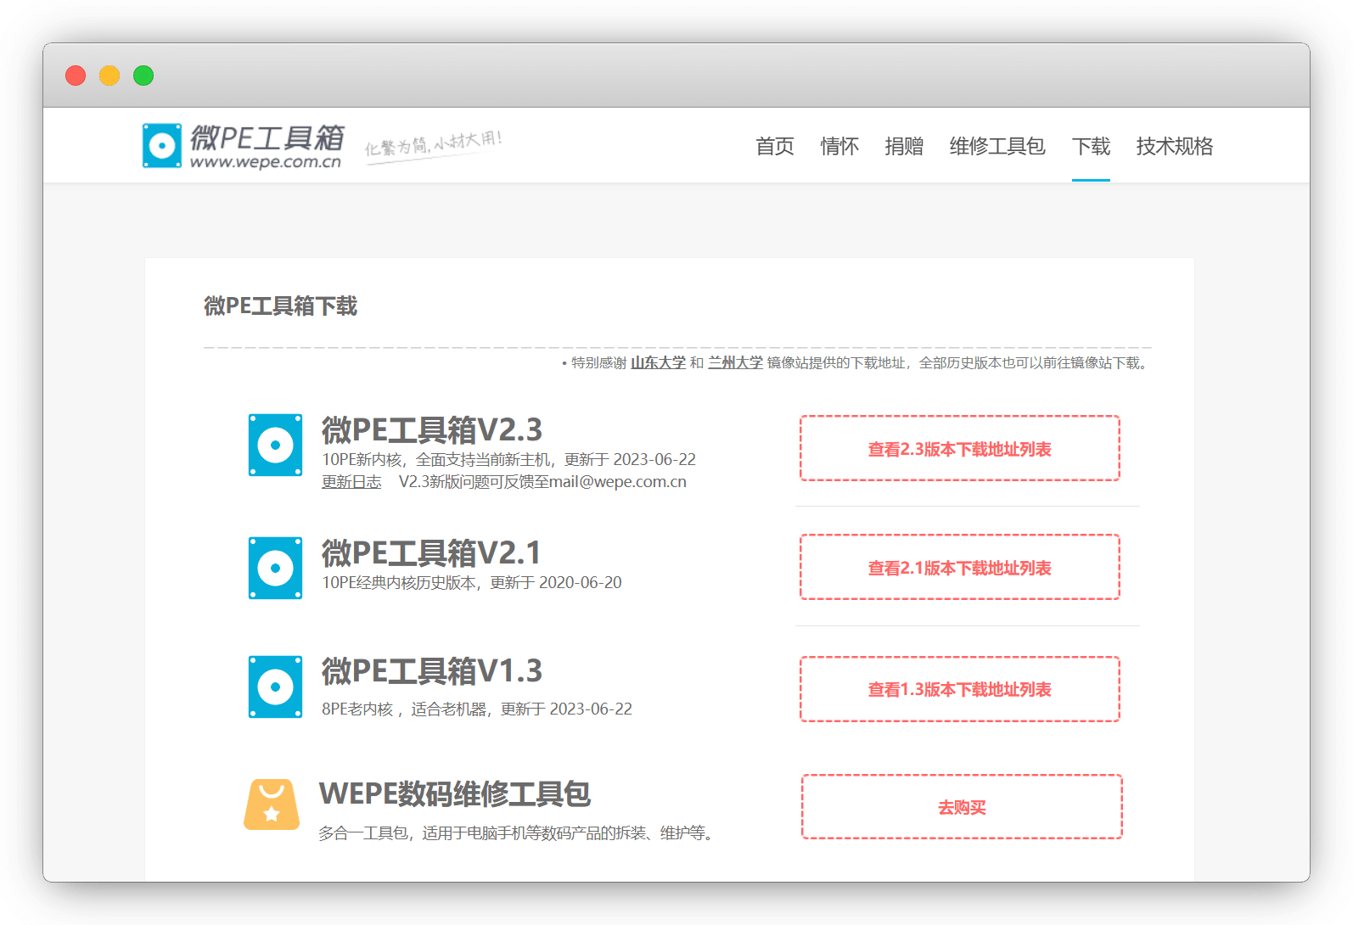The height and width of the screenshot is (925, 1353).
Task: View the 2.1 version download list
Action: 959,568
